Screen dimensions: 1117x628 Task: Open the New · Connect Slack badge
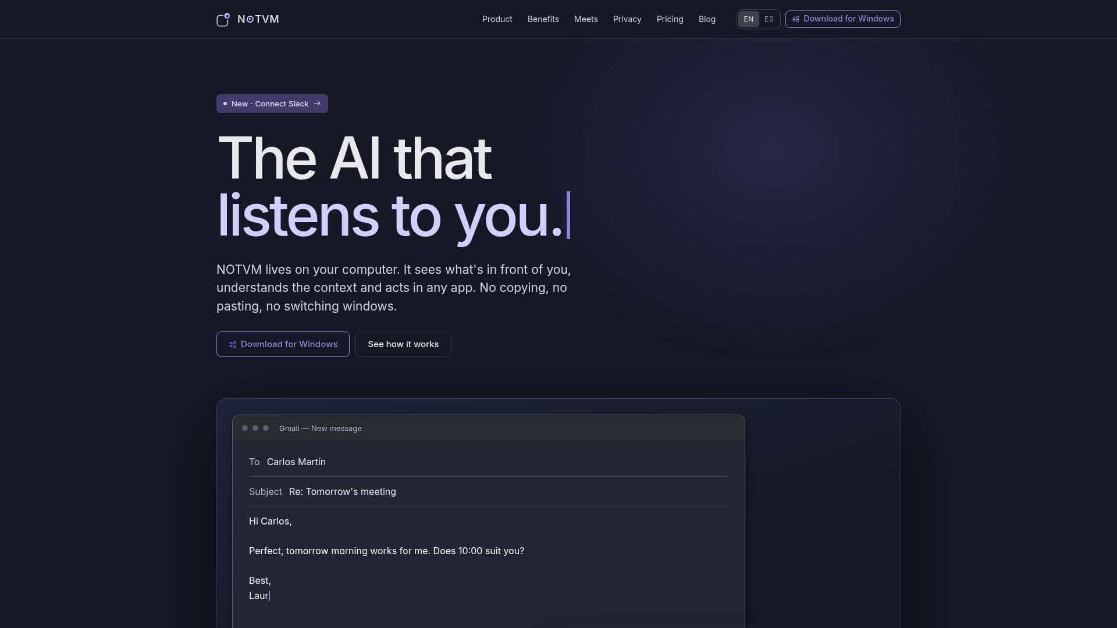click(x=272, y=104)
